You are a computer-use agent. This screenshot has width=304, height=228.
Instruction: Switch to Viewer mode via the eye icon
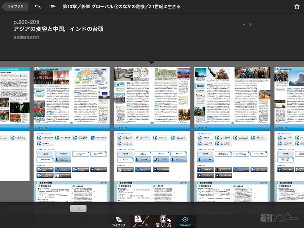[x=185, y=220]
